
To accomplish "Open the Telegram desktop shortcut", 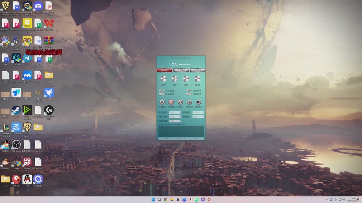I will 27,59.
